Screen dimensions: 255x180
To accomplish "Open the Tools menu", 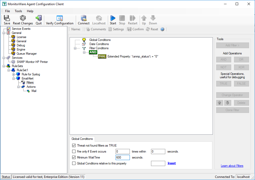I will [18, 11].
